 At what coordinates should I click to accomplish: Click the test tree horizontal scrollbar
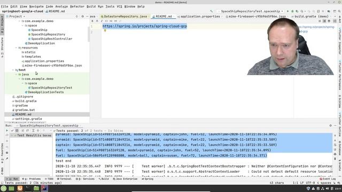point(30,176)
